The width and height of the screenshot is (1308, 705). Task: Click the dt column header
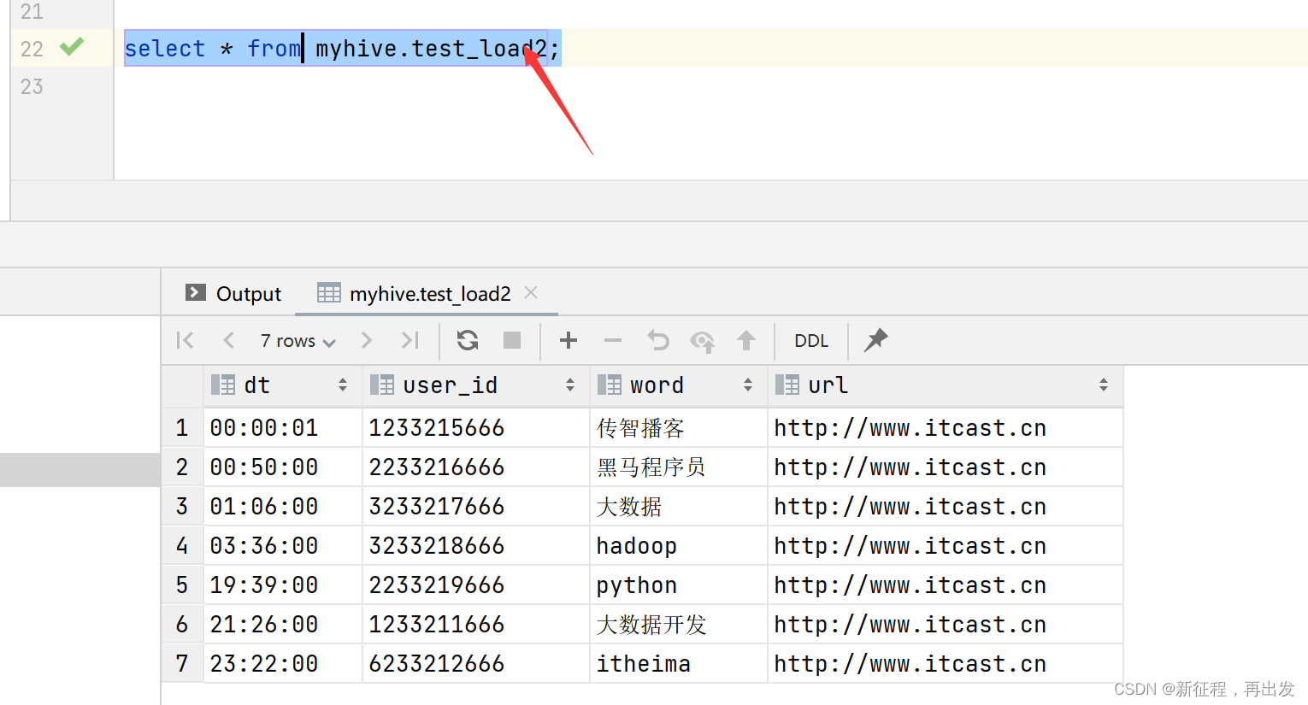(283, 385)
